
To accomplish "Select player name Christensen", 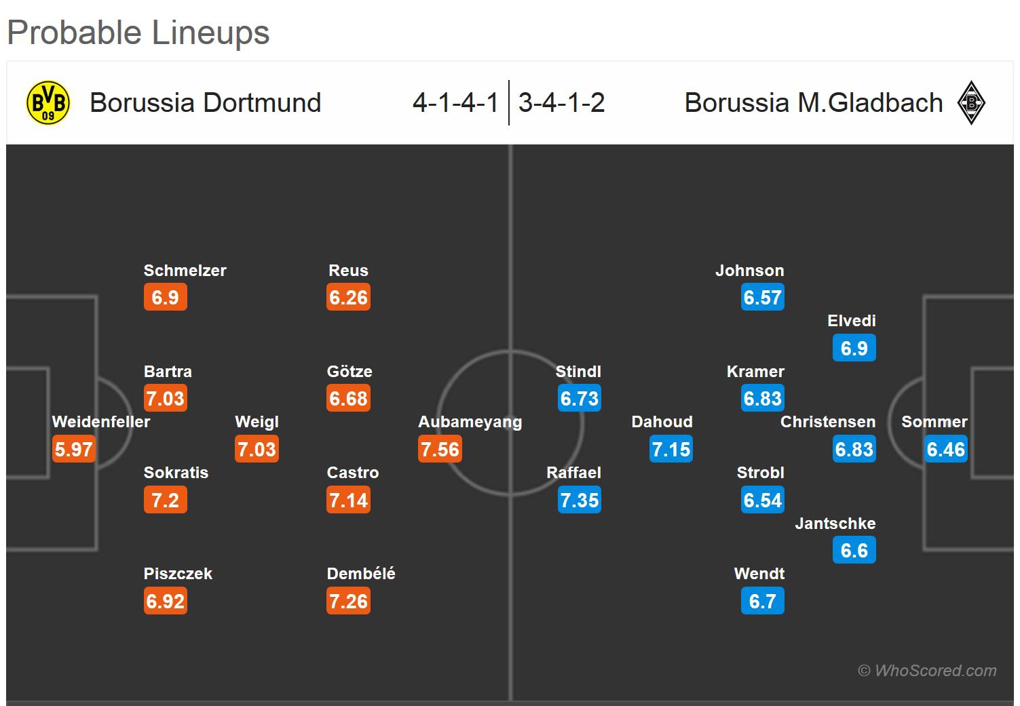I will (827, 422).
